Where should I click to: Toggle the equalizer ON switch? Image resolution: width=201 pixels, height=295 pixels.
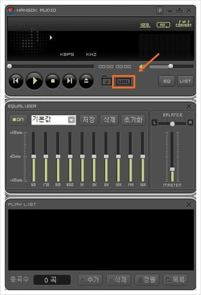18,119
